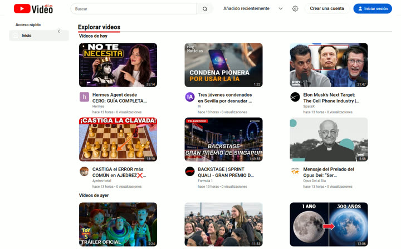Click the Hermes channel name text
The image size is (401, 250).
pos(98,106)
